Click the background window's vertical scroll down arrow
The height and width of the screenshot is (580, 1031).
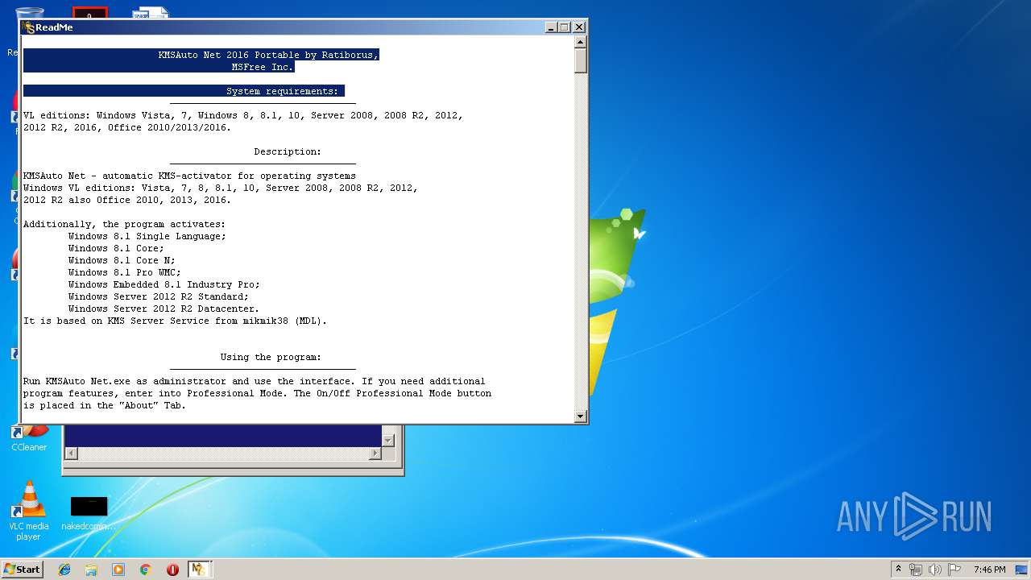pyautogui.click(x=388, y=440)
